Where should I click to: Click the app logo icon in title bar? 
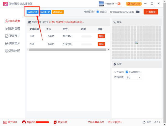tap(6, 4)
